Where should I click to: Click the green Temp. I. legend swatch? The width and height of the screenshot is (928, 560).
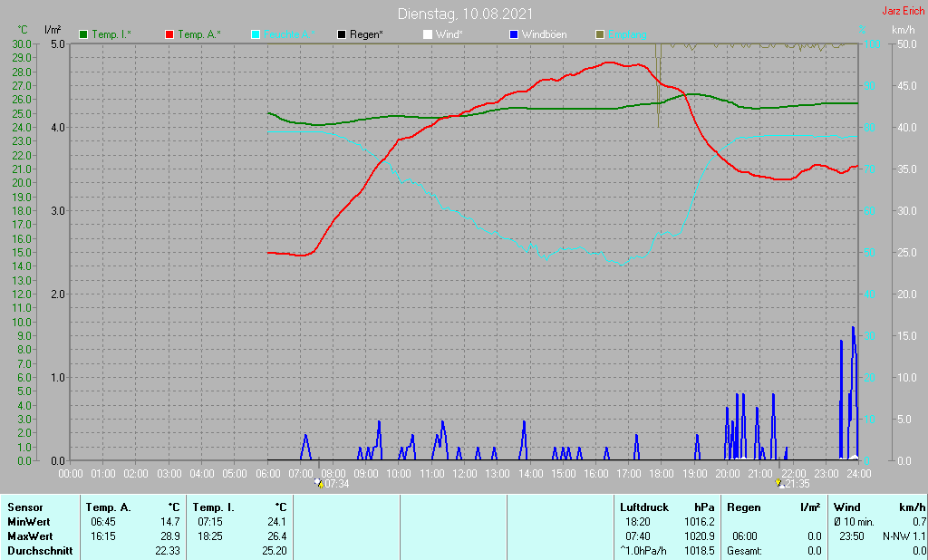pos(83,34)
